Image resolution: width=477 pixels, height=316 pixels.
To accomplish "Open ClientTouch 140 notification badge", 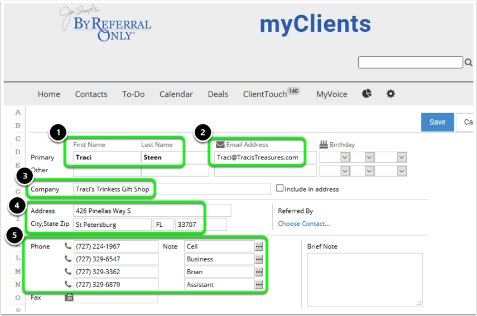I will tap(293, 91).
